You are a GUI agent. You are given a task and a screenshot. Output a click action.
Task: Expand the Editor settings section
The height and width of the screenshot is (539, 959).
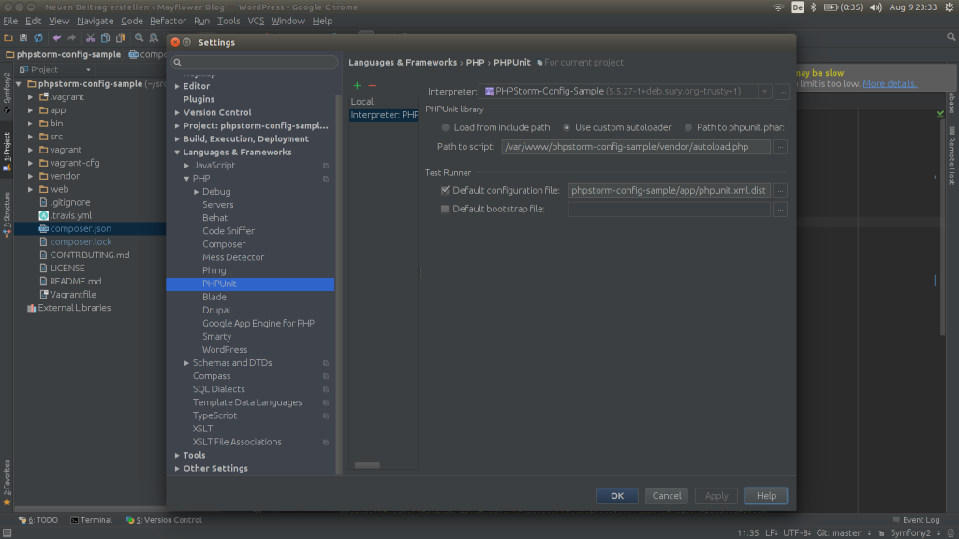(177, 86)
